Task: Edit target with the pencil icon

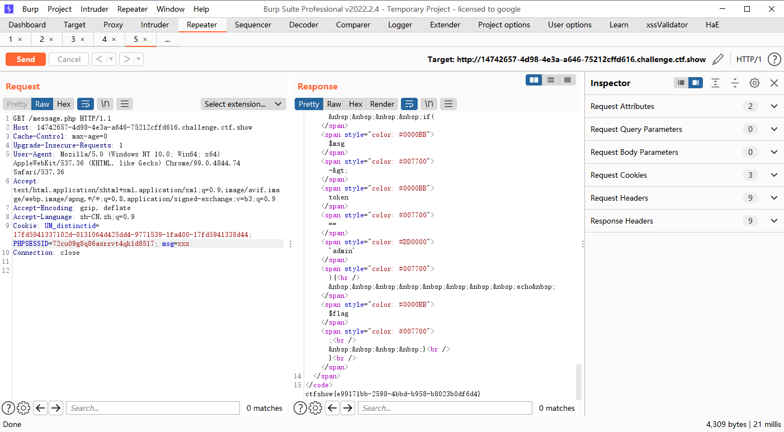Action: click(x=719, y=59)
